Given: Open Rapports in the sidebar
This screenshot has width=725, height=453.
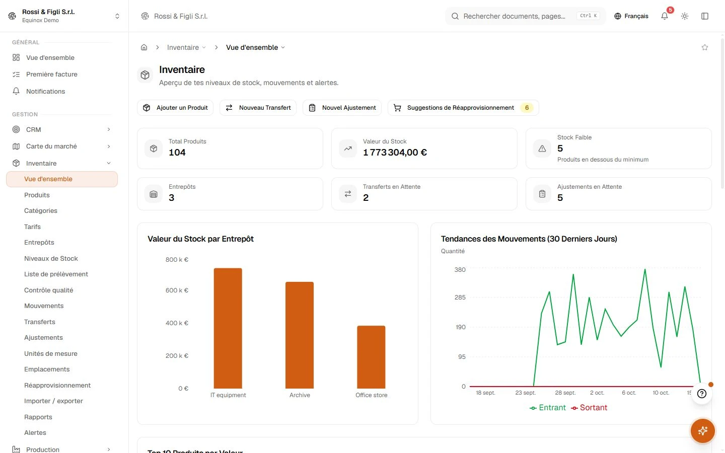Looking at the screenshot, I should [62, 417].
